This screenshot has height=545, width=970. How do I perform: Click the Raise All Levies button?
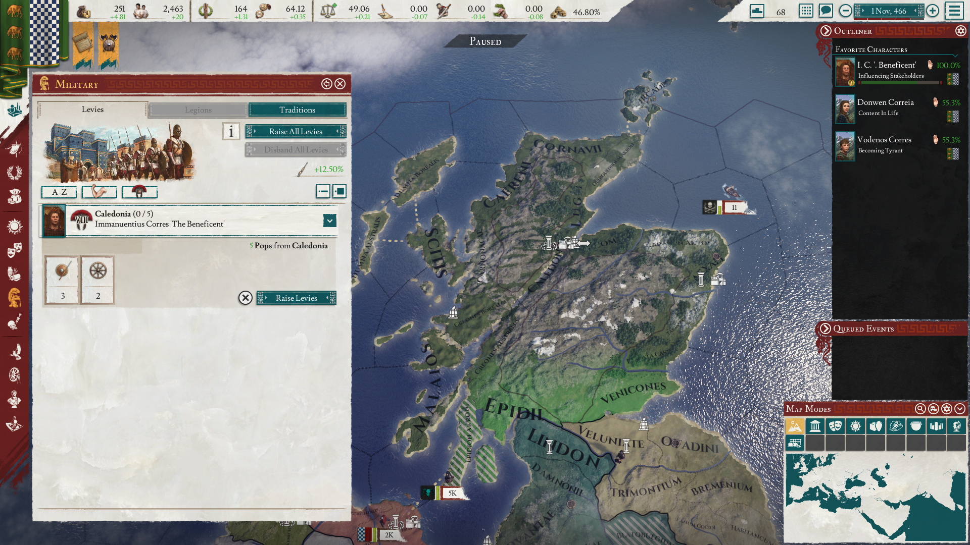(296, 132)
